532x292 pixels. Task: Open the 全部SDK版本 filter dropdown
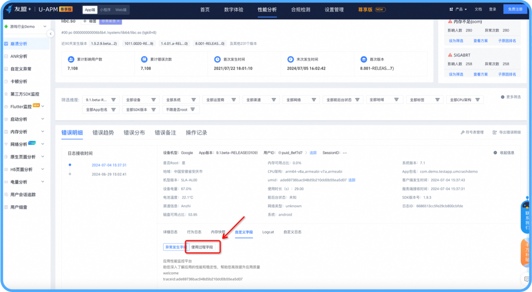141,110
